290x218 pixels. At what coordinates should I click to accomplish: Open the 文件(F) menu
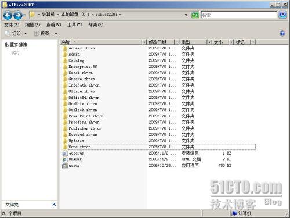pos(12,25)
